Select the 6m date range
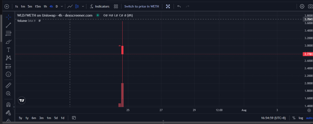Image resolution: width=313 pixels, height=124 pixels. pos(34,118)
